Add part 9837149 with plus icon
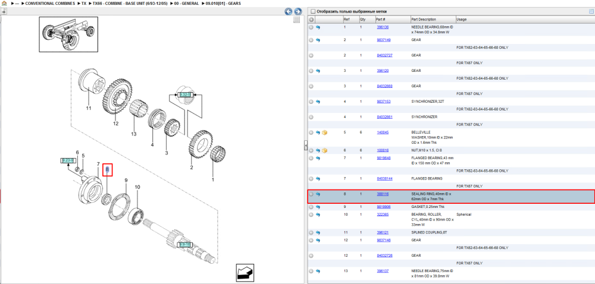 pos(311,40)
